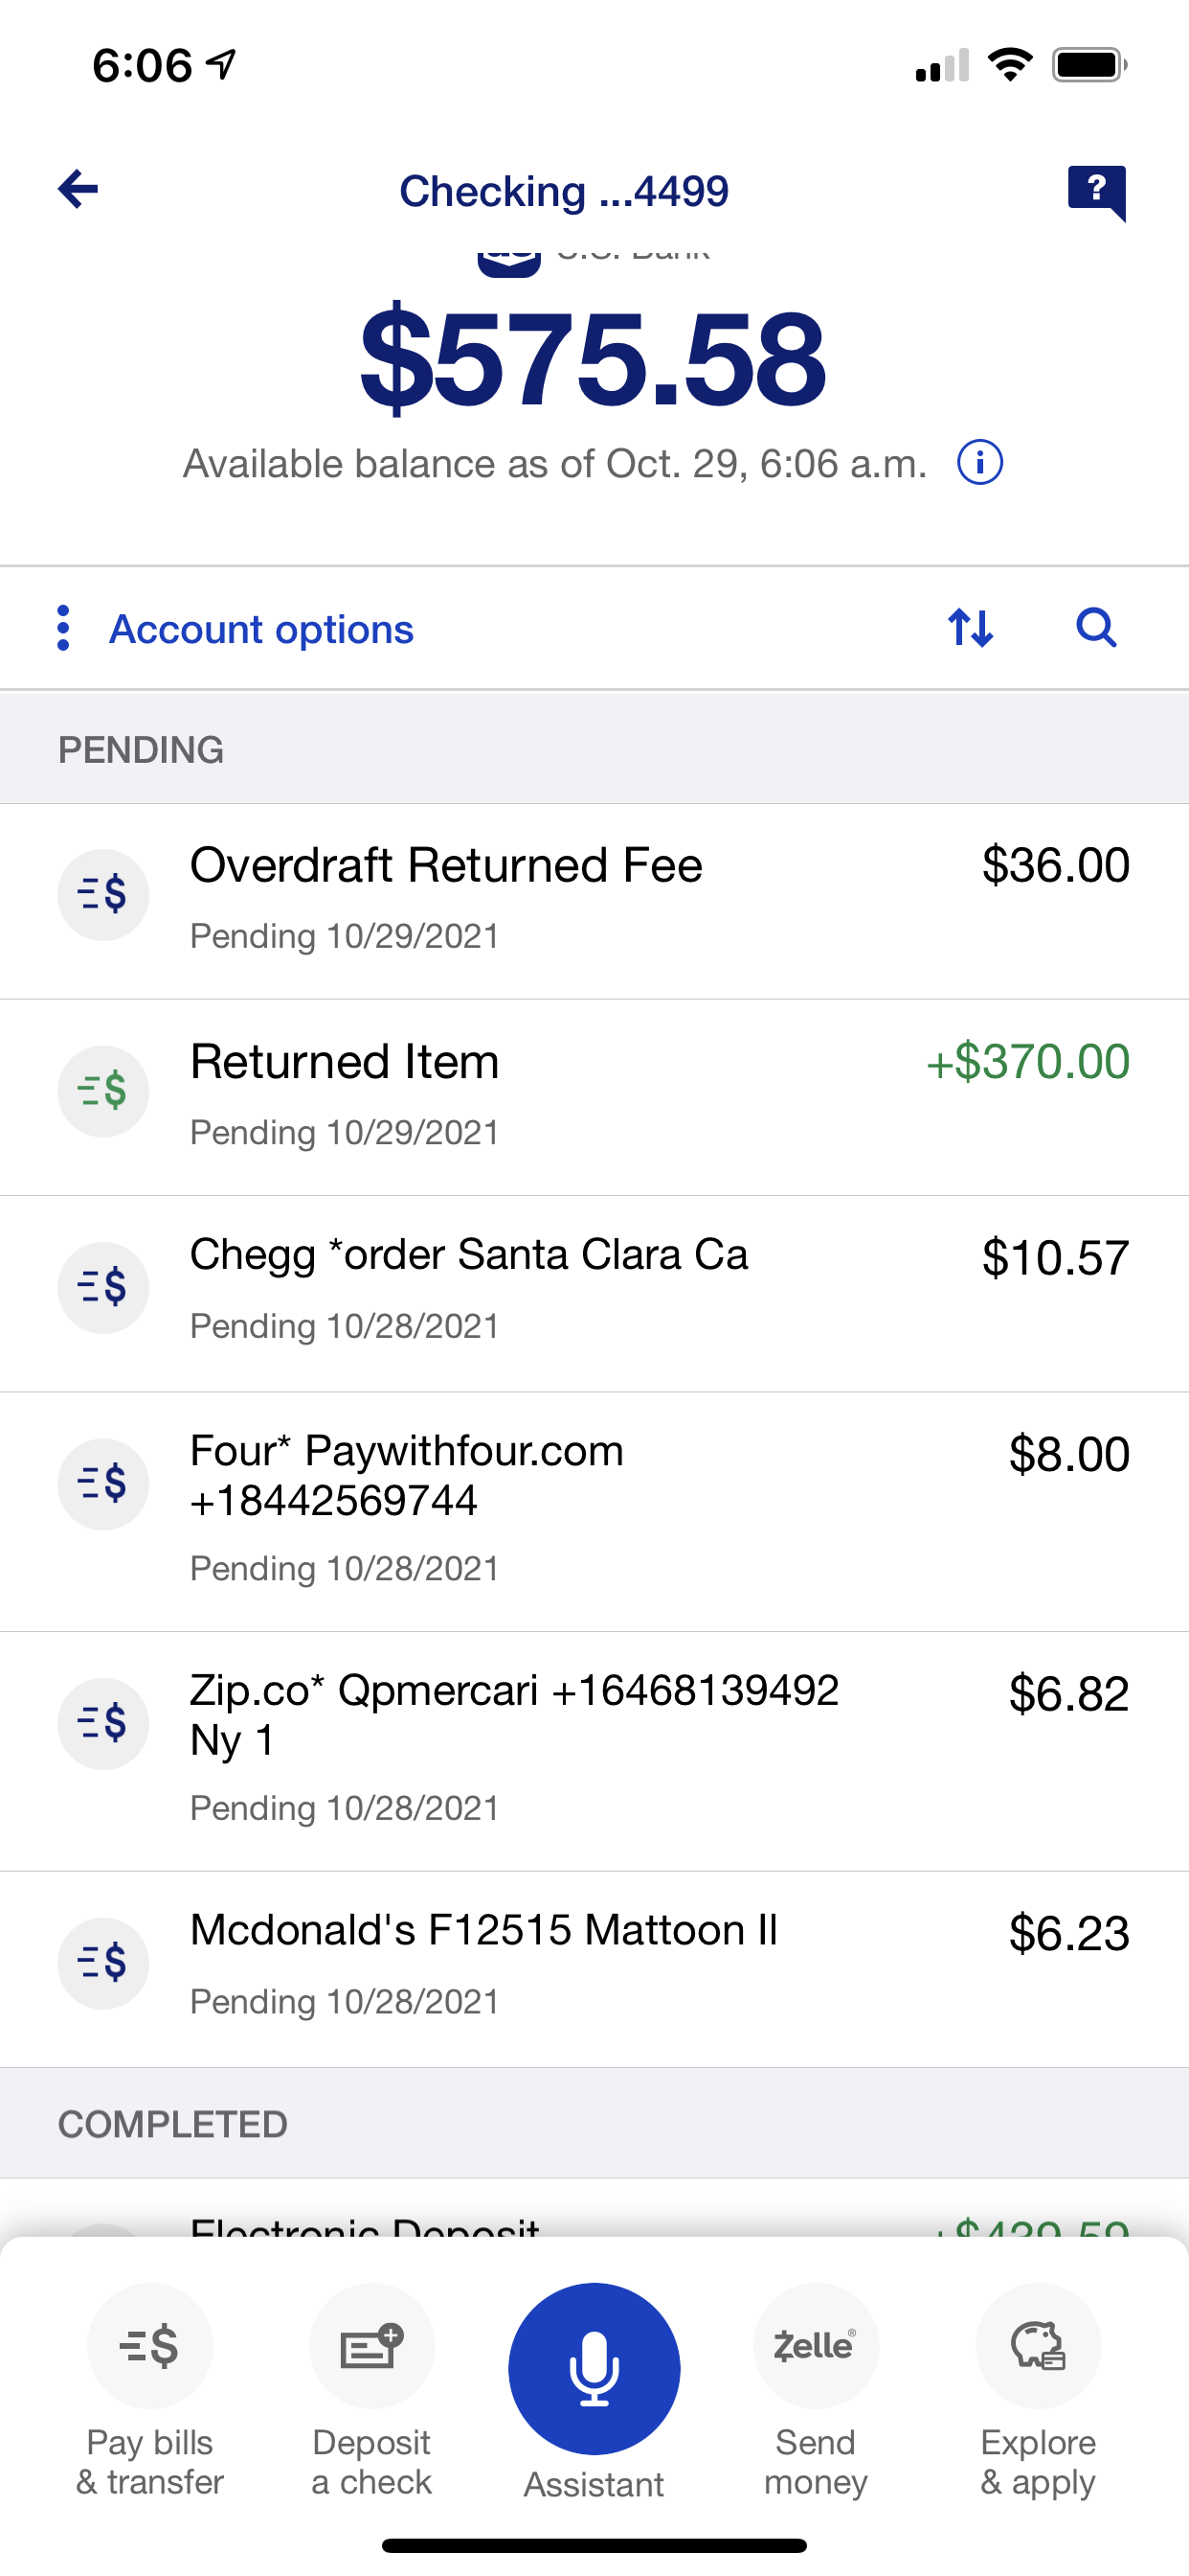The width and height of the screenshot is (1189, 2576).
Task: Tap the back arrow icon
Action: click(x=78, y=189)
